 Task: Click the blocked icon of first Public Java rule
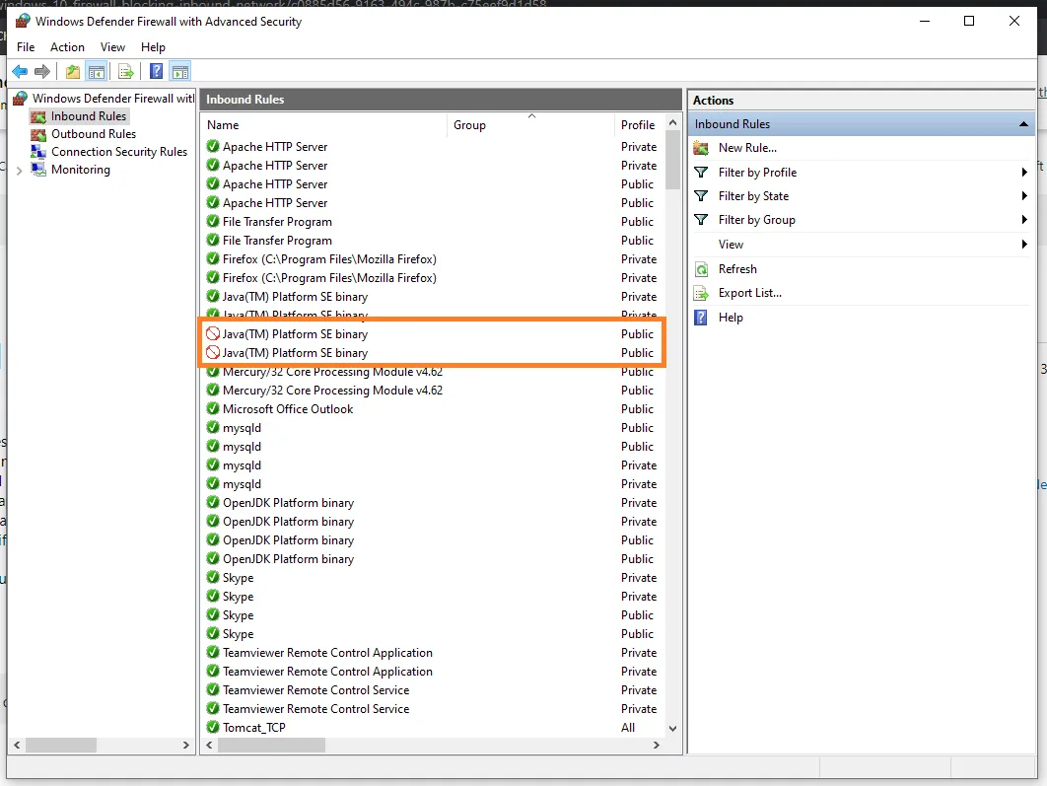pos(213,334)
